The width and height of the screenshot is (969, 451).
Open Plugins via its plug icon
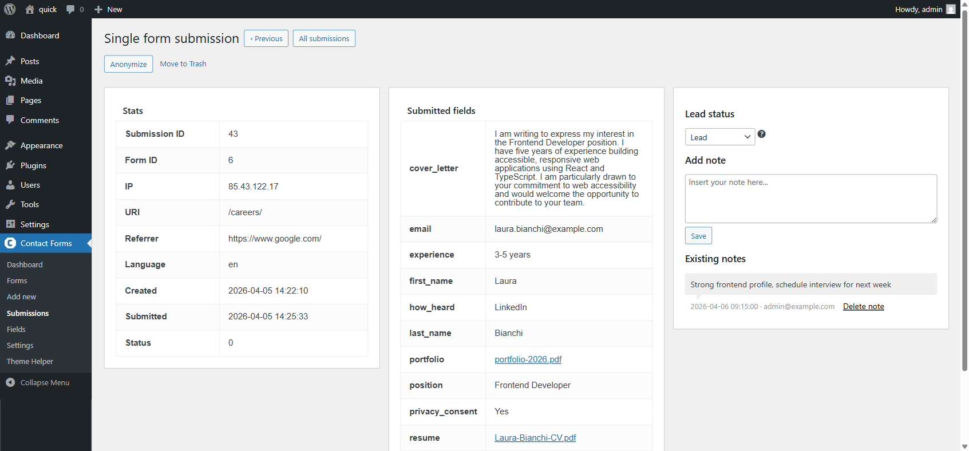pyautogui.click(x=10, y=165)
